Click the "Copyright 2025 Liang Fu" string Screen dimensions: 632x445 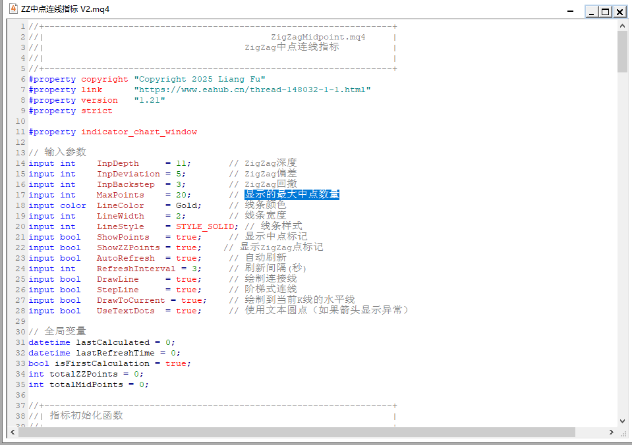tap(200, 79)
